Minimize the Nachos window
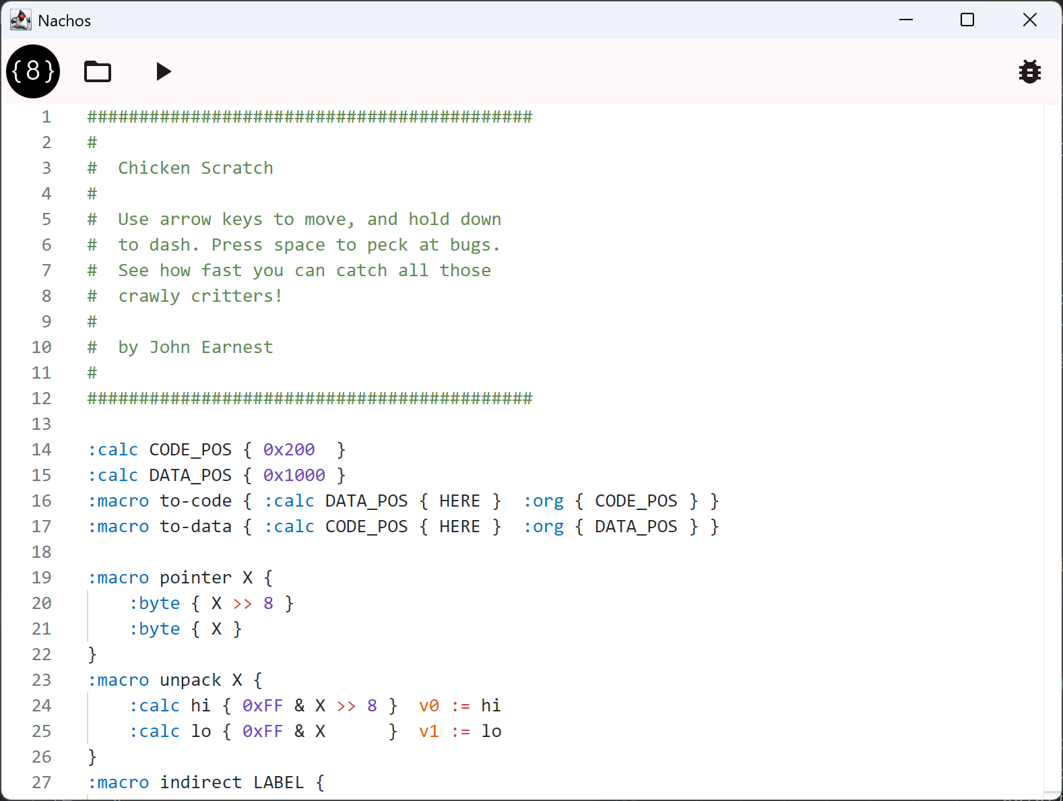1063x801 pixels. 906,20
